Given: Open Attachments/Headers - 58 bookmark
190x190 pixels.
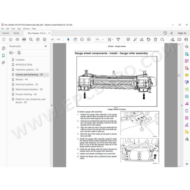Looking at the screenshot, I should click(x=29, y=89).
